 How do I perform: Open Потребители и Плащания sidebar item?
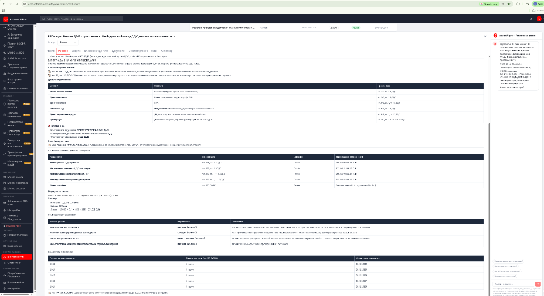click(16, 275)
